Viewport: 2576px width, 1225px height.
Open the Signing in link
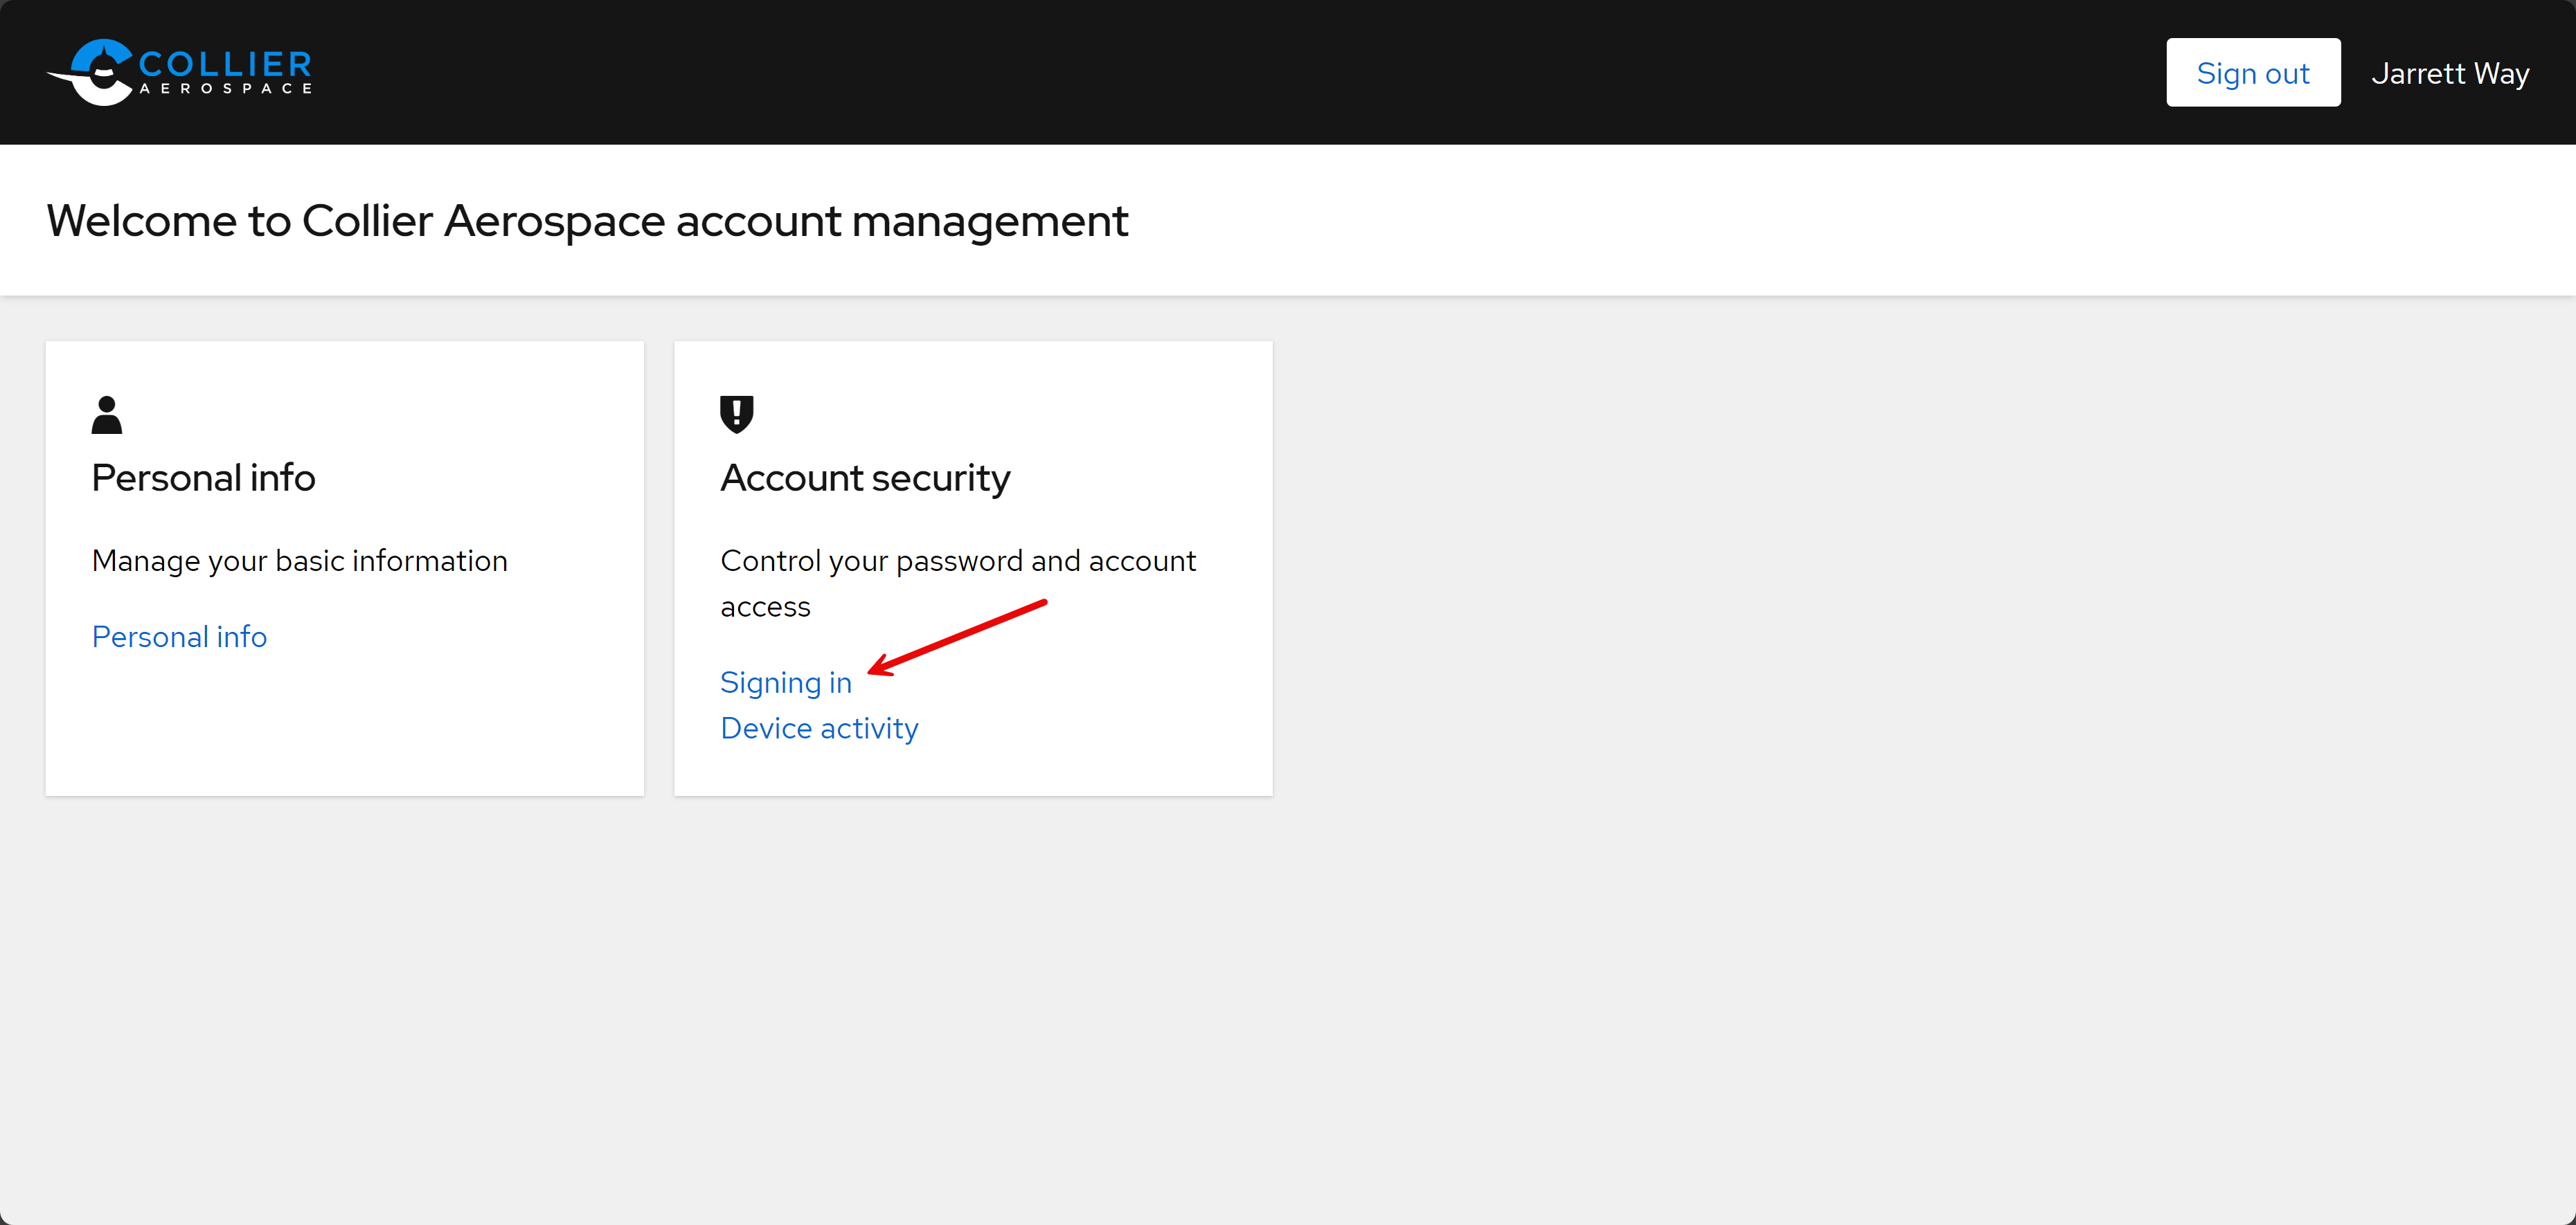pos(786,682)
